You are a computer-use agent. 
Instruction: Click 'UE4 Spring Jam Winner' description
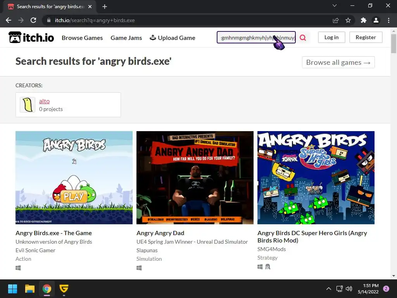192,242
